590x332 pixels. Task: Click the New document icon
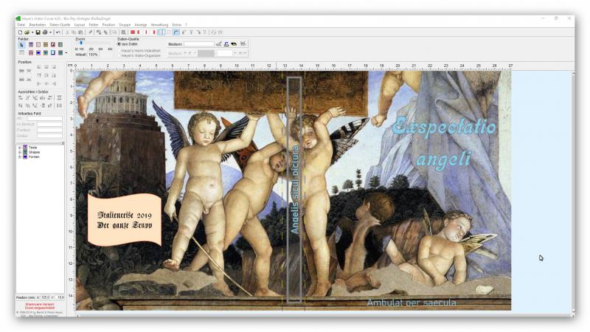click(19, 32)
